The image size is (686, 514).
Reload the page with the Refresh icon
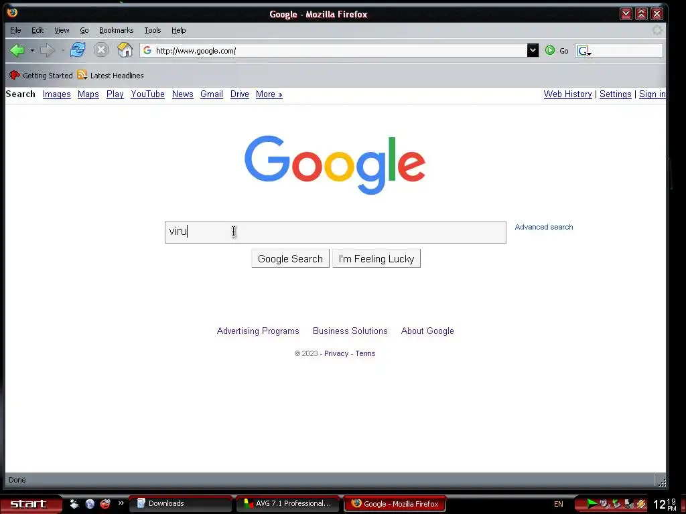click(x=78, y=50)
